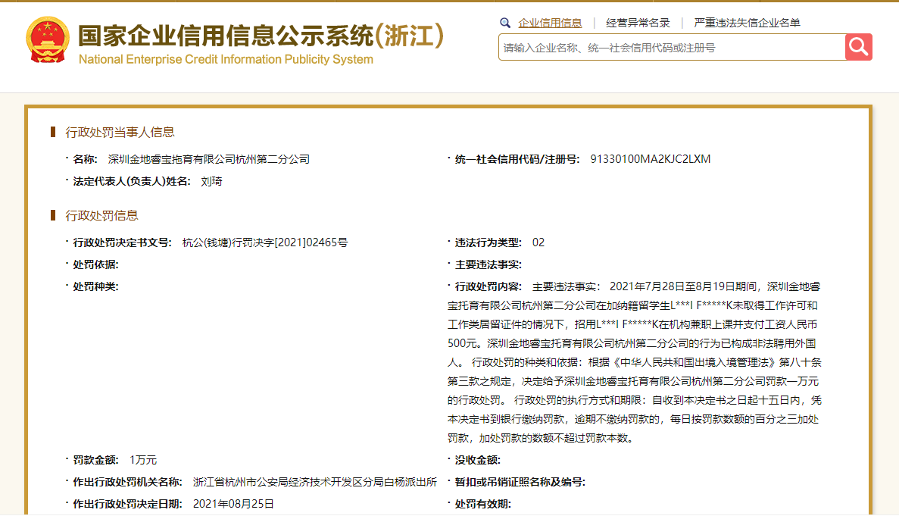Click violation type value 02
Image resolution: width=899 pixels, height=516 pixels.
[x=538, y=242]
